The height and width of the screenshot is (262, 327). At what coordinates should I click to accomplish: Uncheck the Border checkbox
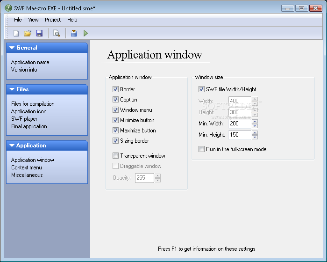[x=115, y=89]
